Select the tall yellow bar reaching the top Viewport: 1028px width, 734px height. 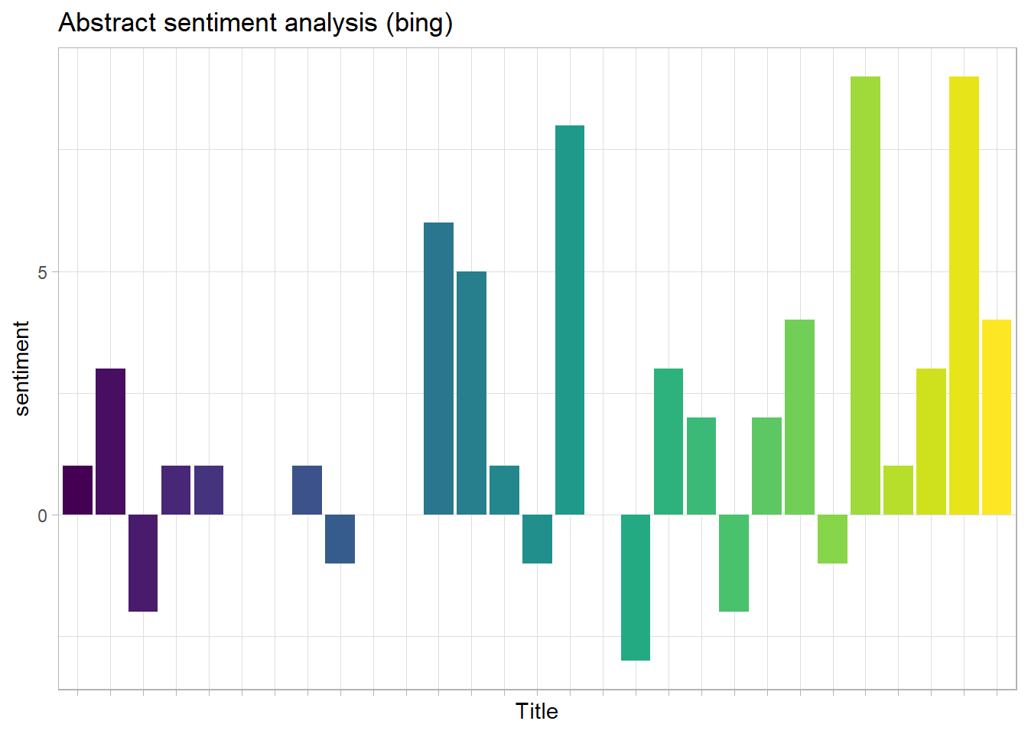coord(964,295)
